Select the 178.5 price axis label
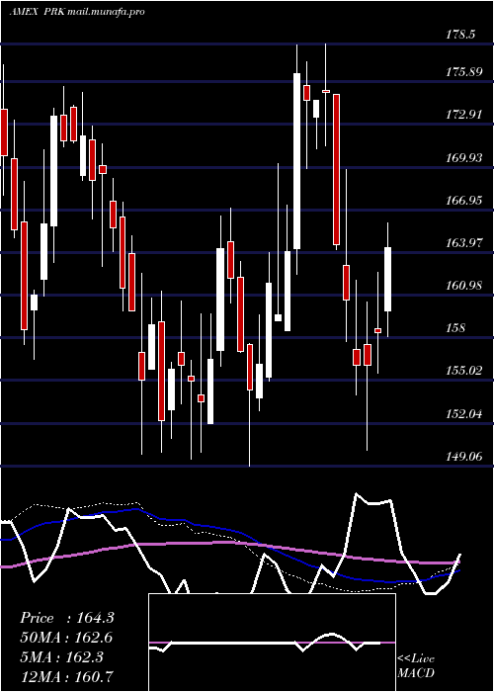The height and width of the screenshot is (692, 494). 460,34
